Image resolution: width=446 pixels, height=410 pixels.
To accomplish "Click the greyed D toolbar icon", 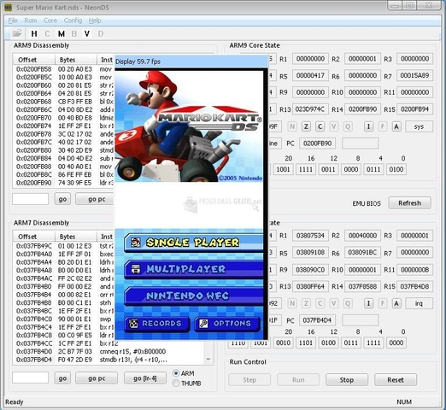I will tap(100, 34).
